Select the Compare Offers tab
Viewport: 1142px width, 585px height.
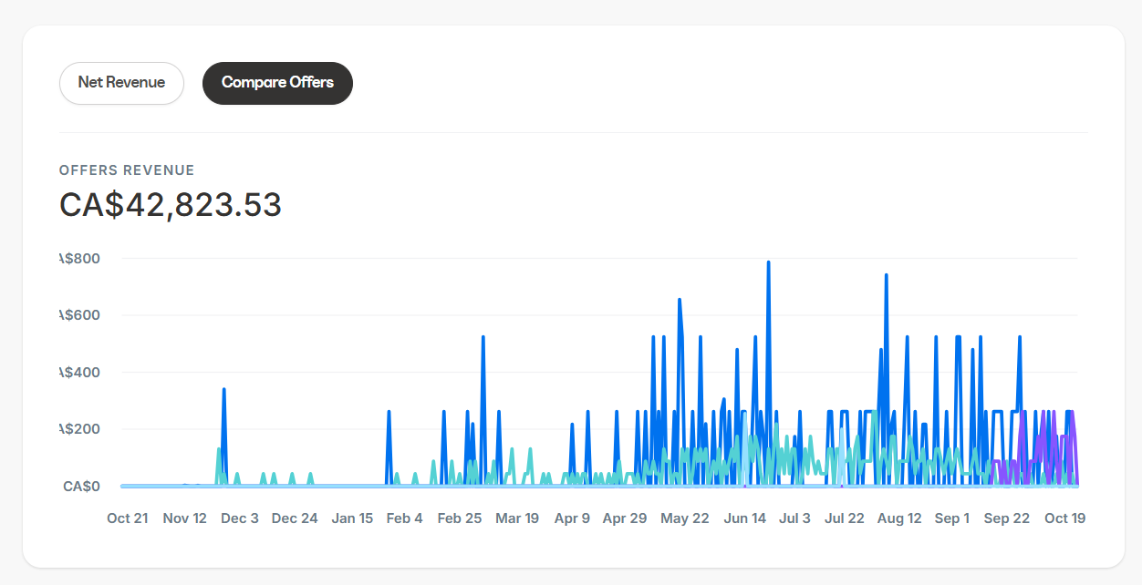pos(277,83)
